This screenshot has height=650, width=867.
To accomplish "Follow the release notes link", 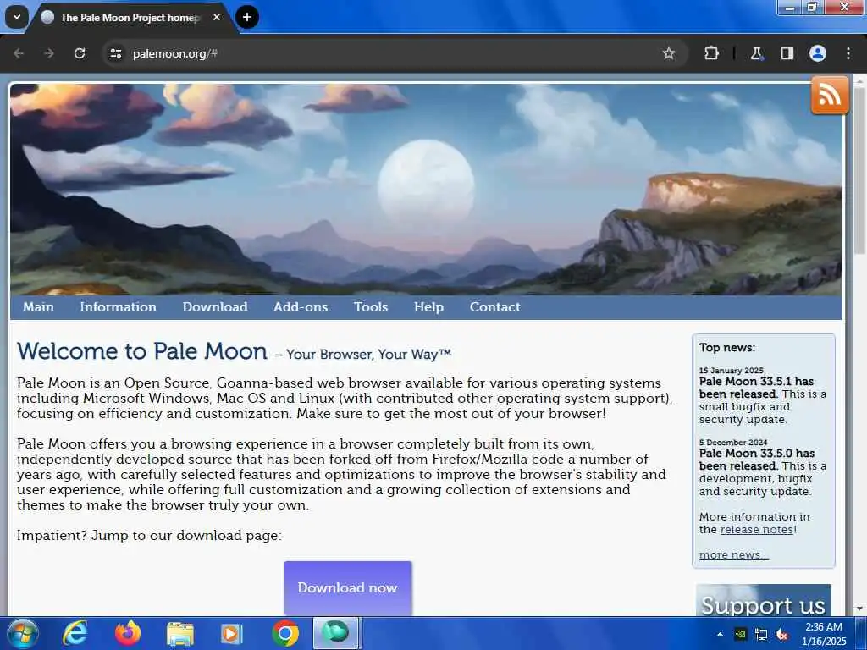I will (x=756, y=530).
